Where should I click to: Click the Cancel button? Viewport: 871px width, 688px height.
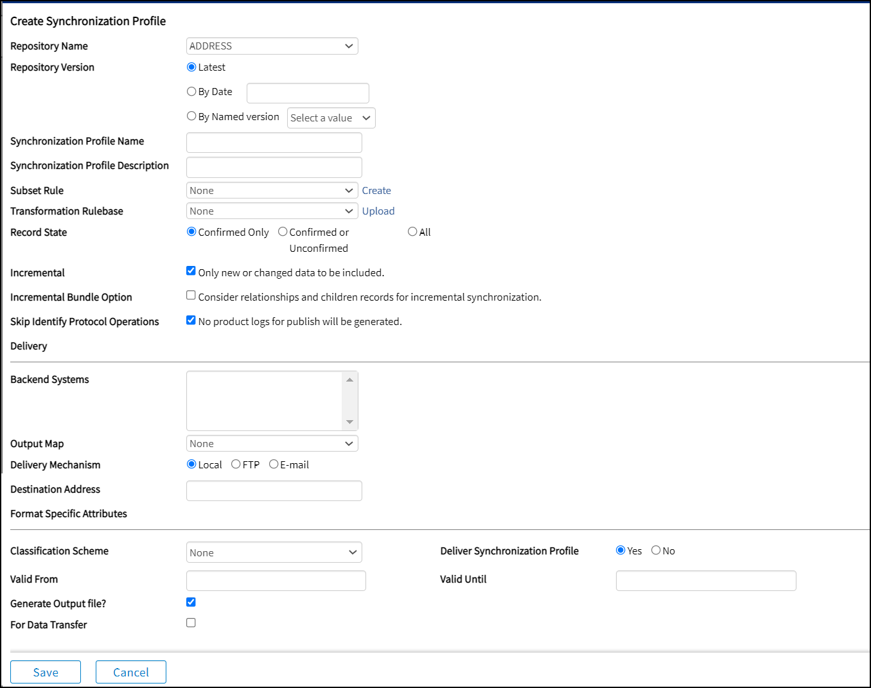(131, 672)
